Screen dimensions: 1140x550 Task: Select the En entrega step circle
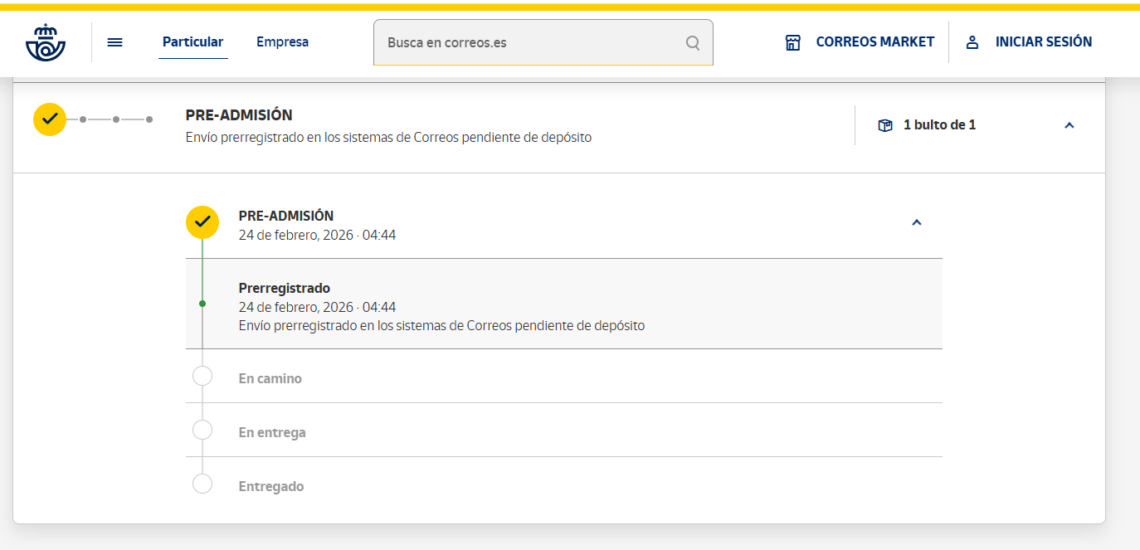coord(202,430)
